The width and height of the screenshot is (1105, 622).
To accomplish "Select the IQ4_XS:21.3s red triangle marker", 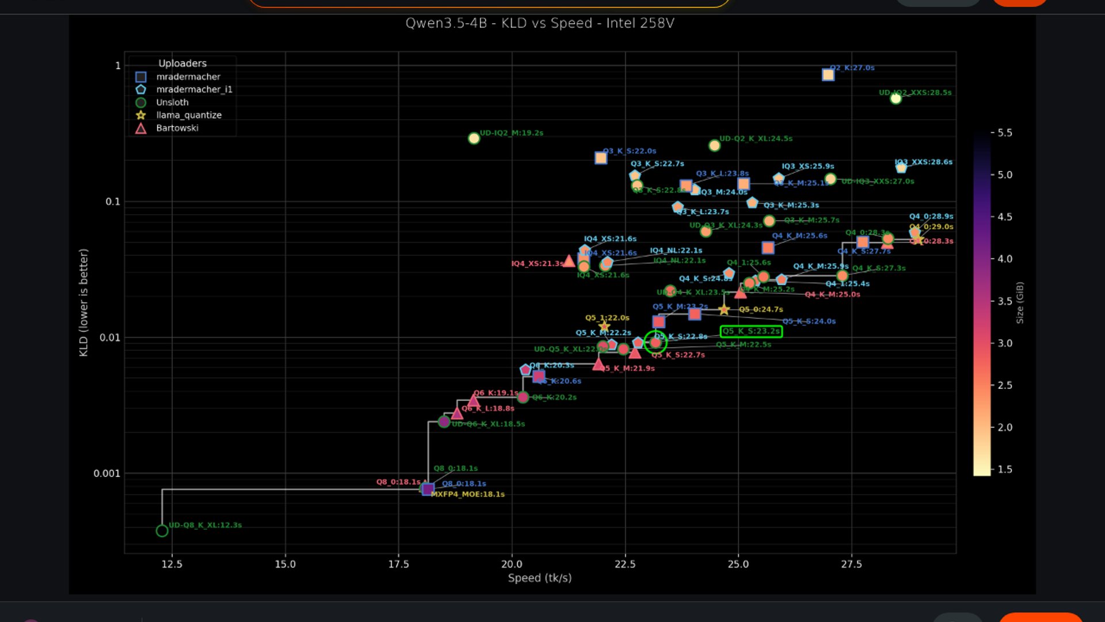I will pos(569,261).
